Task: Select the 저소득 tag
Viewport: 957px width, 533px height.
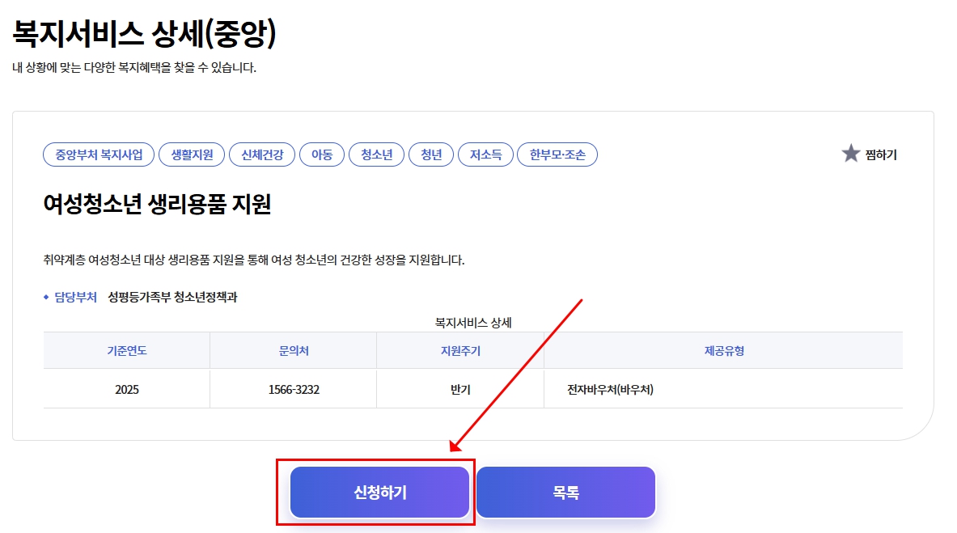Action: (x=485, y=154)
